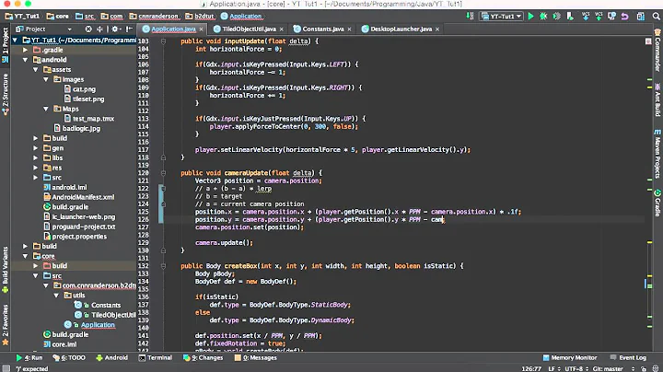The width and height of the screenshot is (663, 372).
Task: Open the Event Log
Action: pos(628,357)
